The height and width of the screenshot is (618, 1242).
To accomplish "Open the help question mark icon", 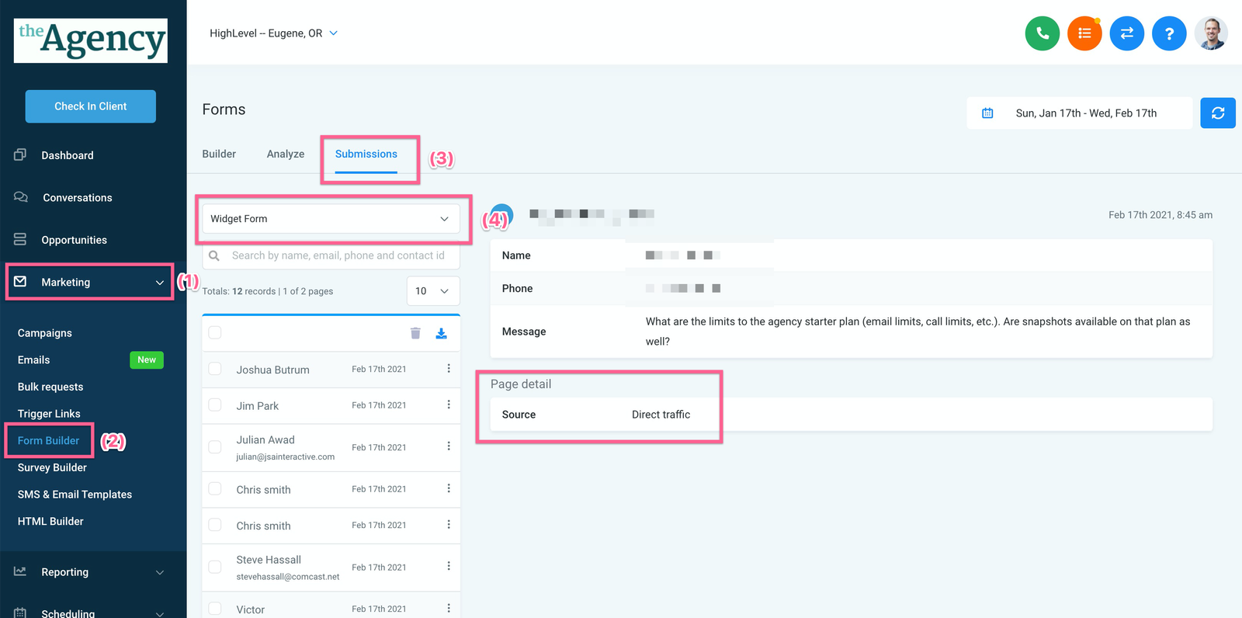I will tap(1169, 33).
